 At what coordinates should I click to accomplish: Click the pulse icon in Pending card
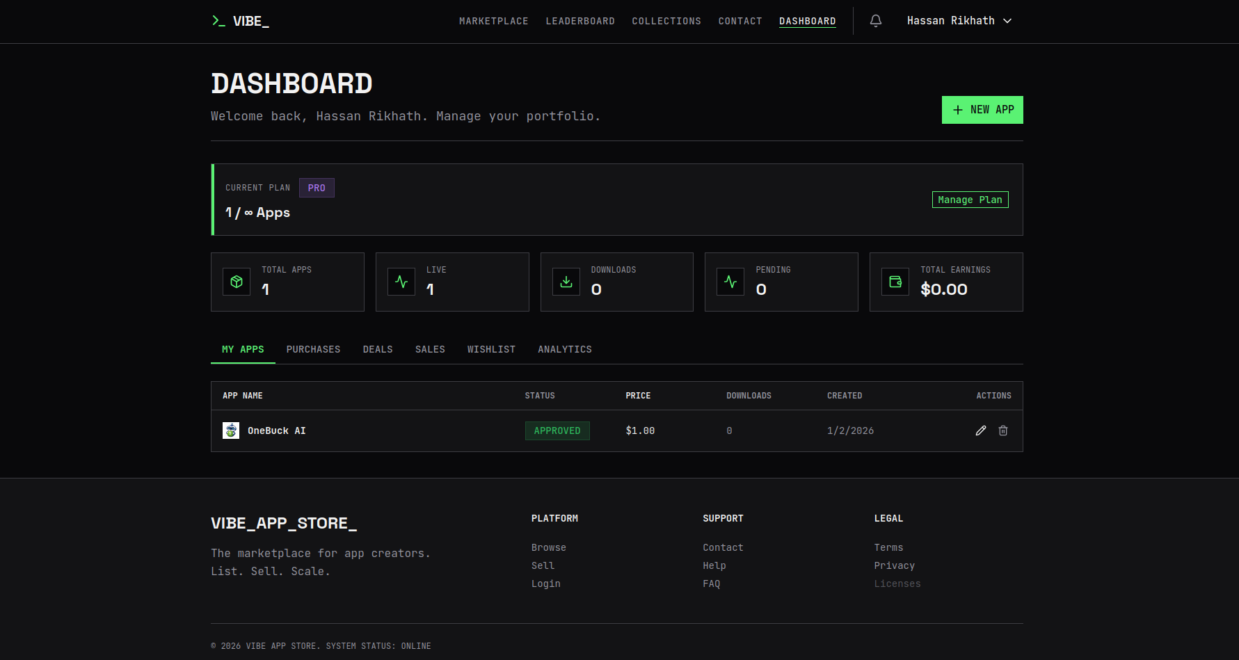[x=730, y=282]
